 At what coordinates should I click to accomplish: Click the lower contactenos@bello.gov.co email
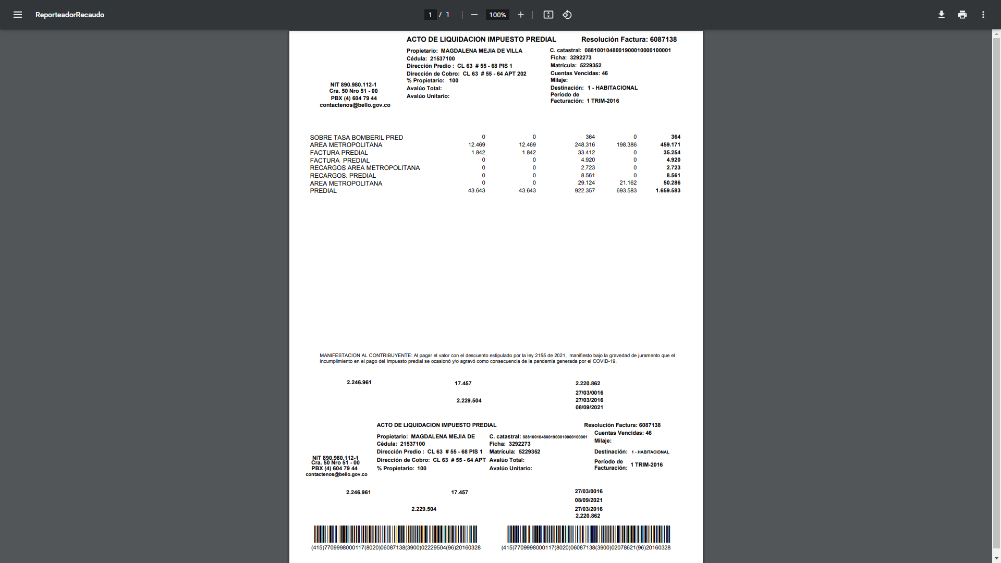point(336,474)
